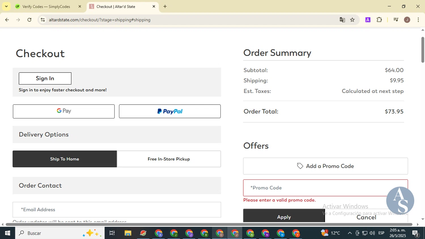Open the clock showing 2:05 a. m.
This screenshot has height=239, width=425.
click(398, 233)
